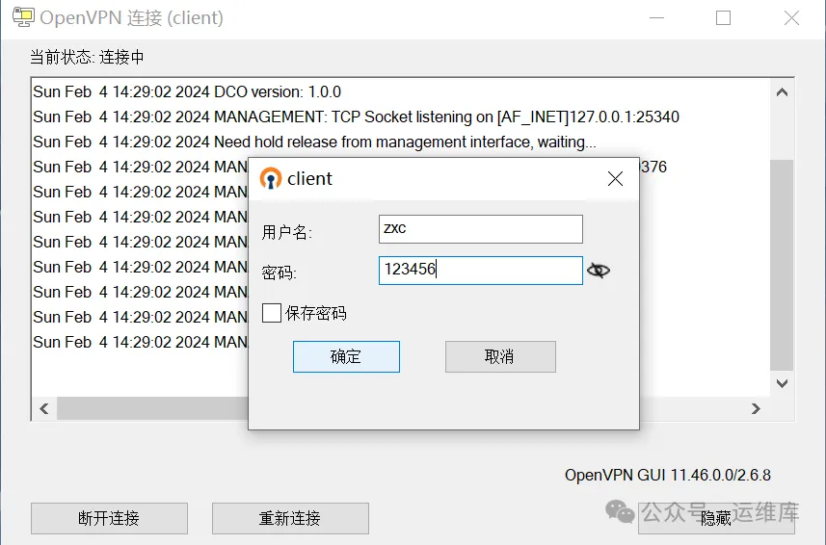Click the 取消 button

pos(500,356)
